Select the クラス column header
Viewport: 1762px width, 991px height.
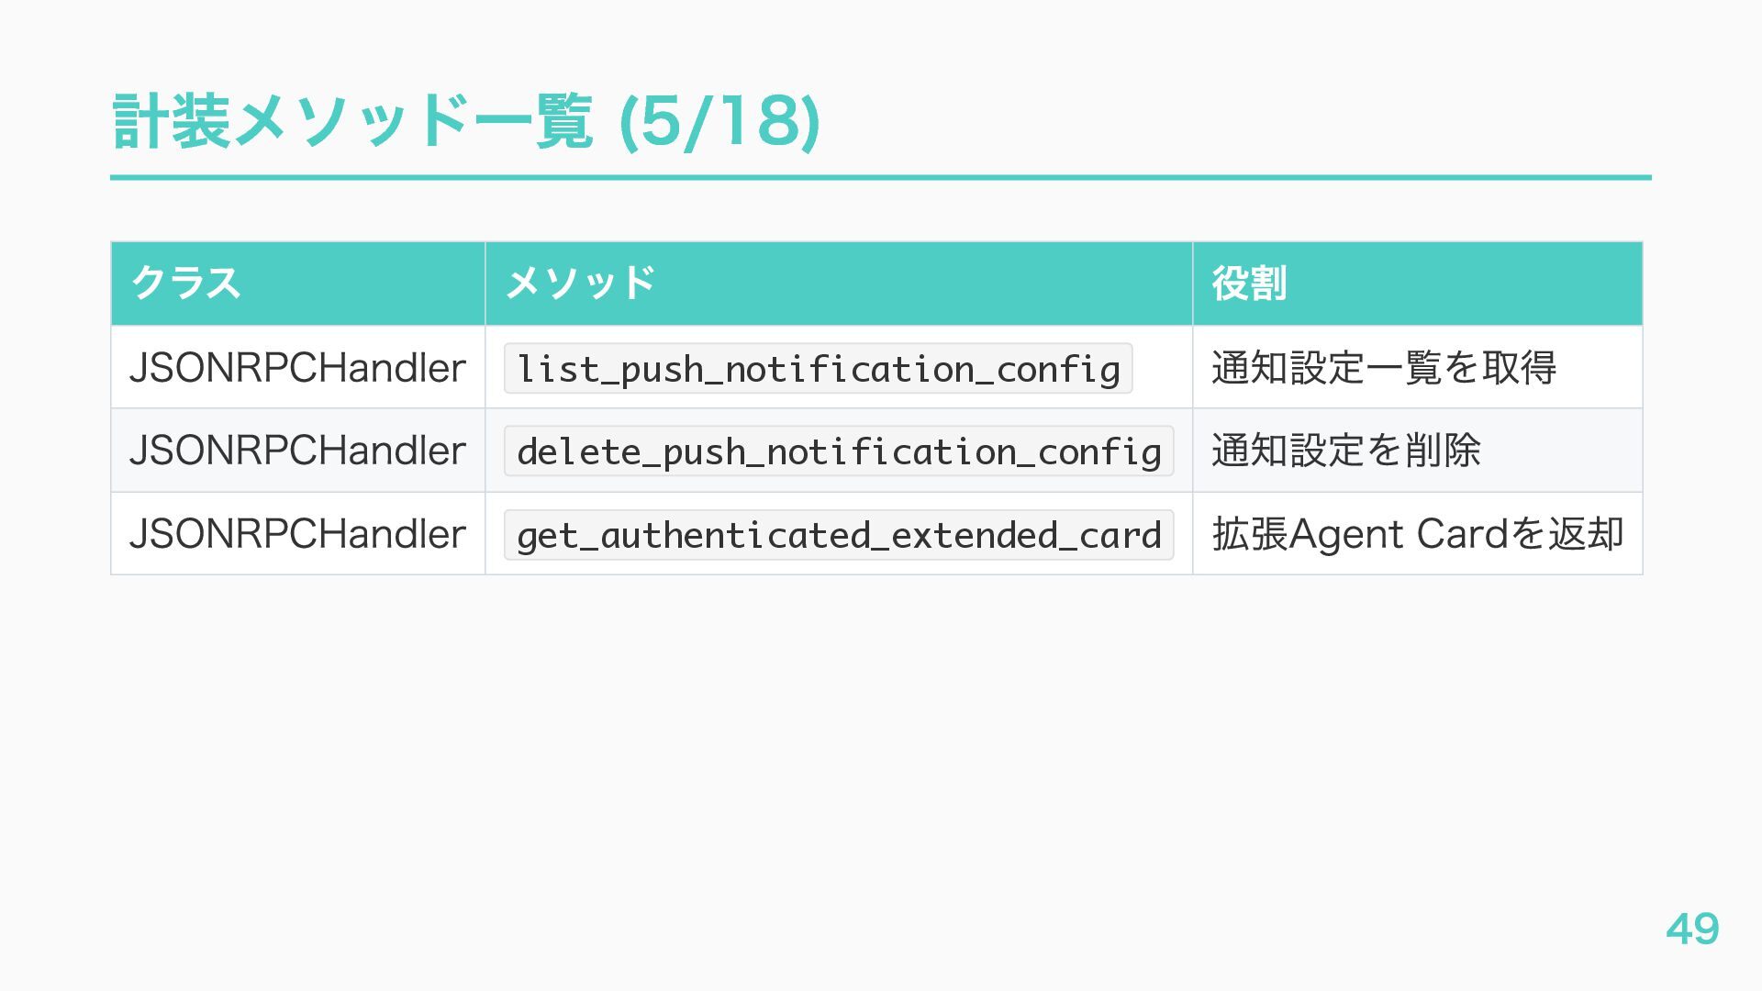click(186, 284)
